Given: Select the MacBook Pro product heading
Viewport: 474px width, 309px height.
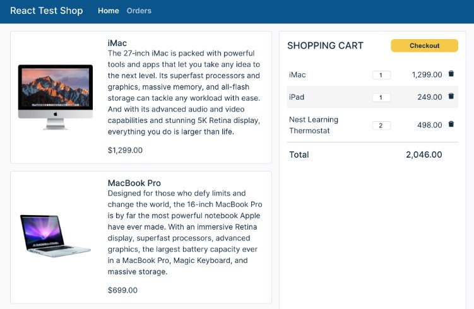Looking at the screenshot, I should pos(134,183).
